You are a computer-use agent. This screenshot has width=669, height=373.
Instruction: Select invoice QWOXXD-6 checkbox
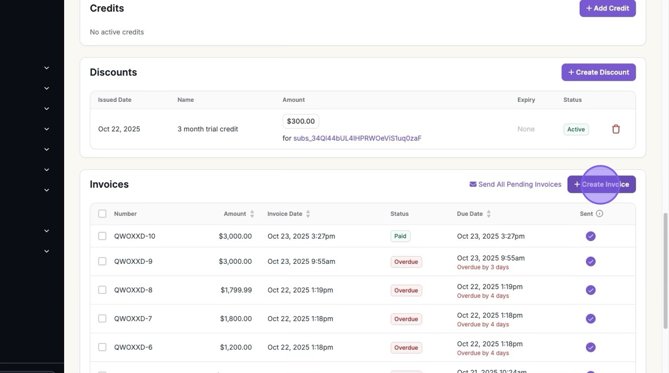click(102, 347)
